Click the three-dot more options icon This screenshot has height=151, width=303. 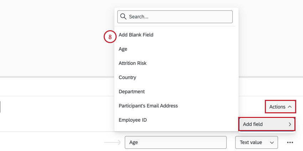click(290, 142)
